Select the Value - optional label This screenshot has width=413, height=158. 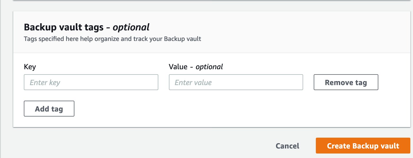(196, 67)
